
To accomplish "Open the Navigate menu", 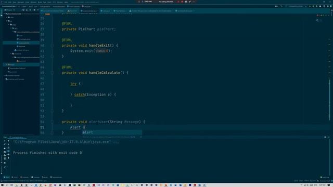I will tap(21, 2).
